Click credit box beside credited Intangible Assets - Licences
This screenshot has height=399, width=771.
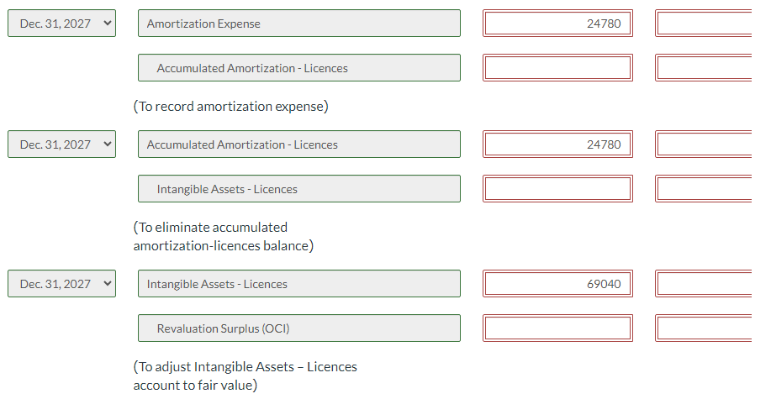(706, 189)
